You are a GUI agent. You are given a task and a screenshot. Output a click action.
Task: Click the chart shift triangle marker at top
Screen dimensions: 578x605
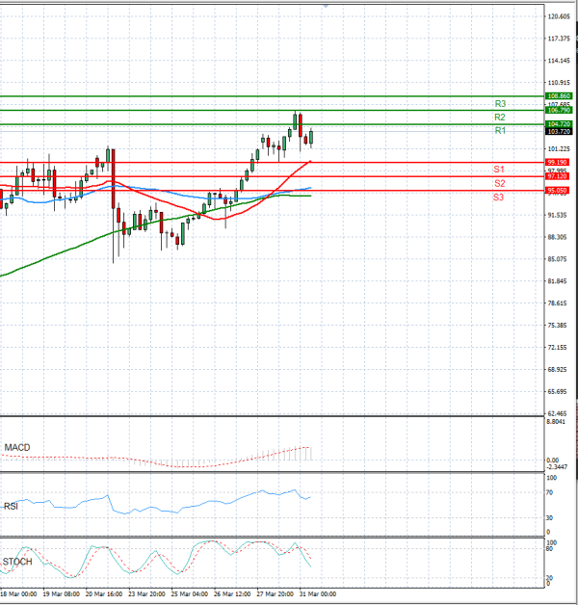tap(327, 5)
